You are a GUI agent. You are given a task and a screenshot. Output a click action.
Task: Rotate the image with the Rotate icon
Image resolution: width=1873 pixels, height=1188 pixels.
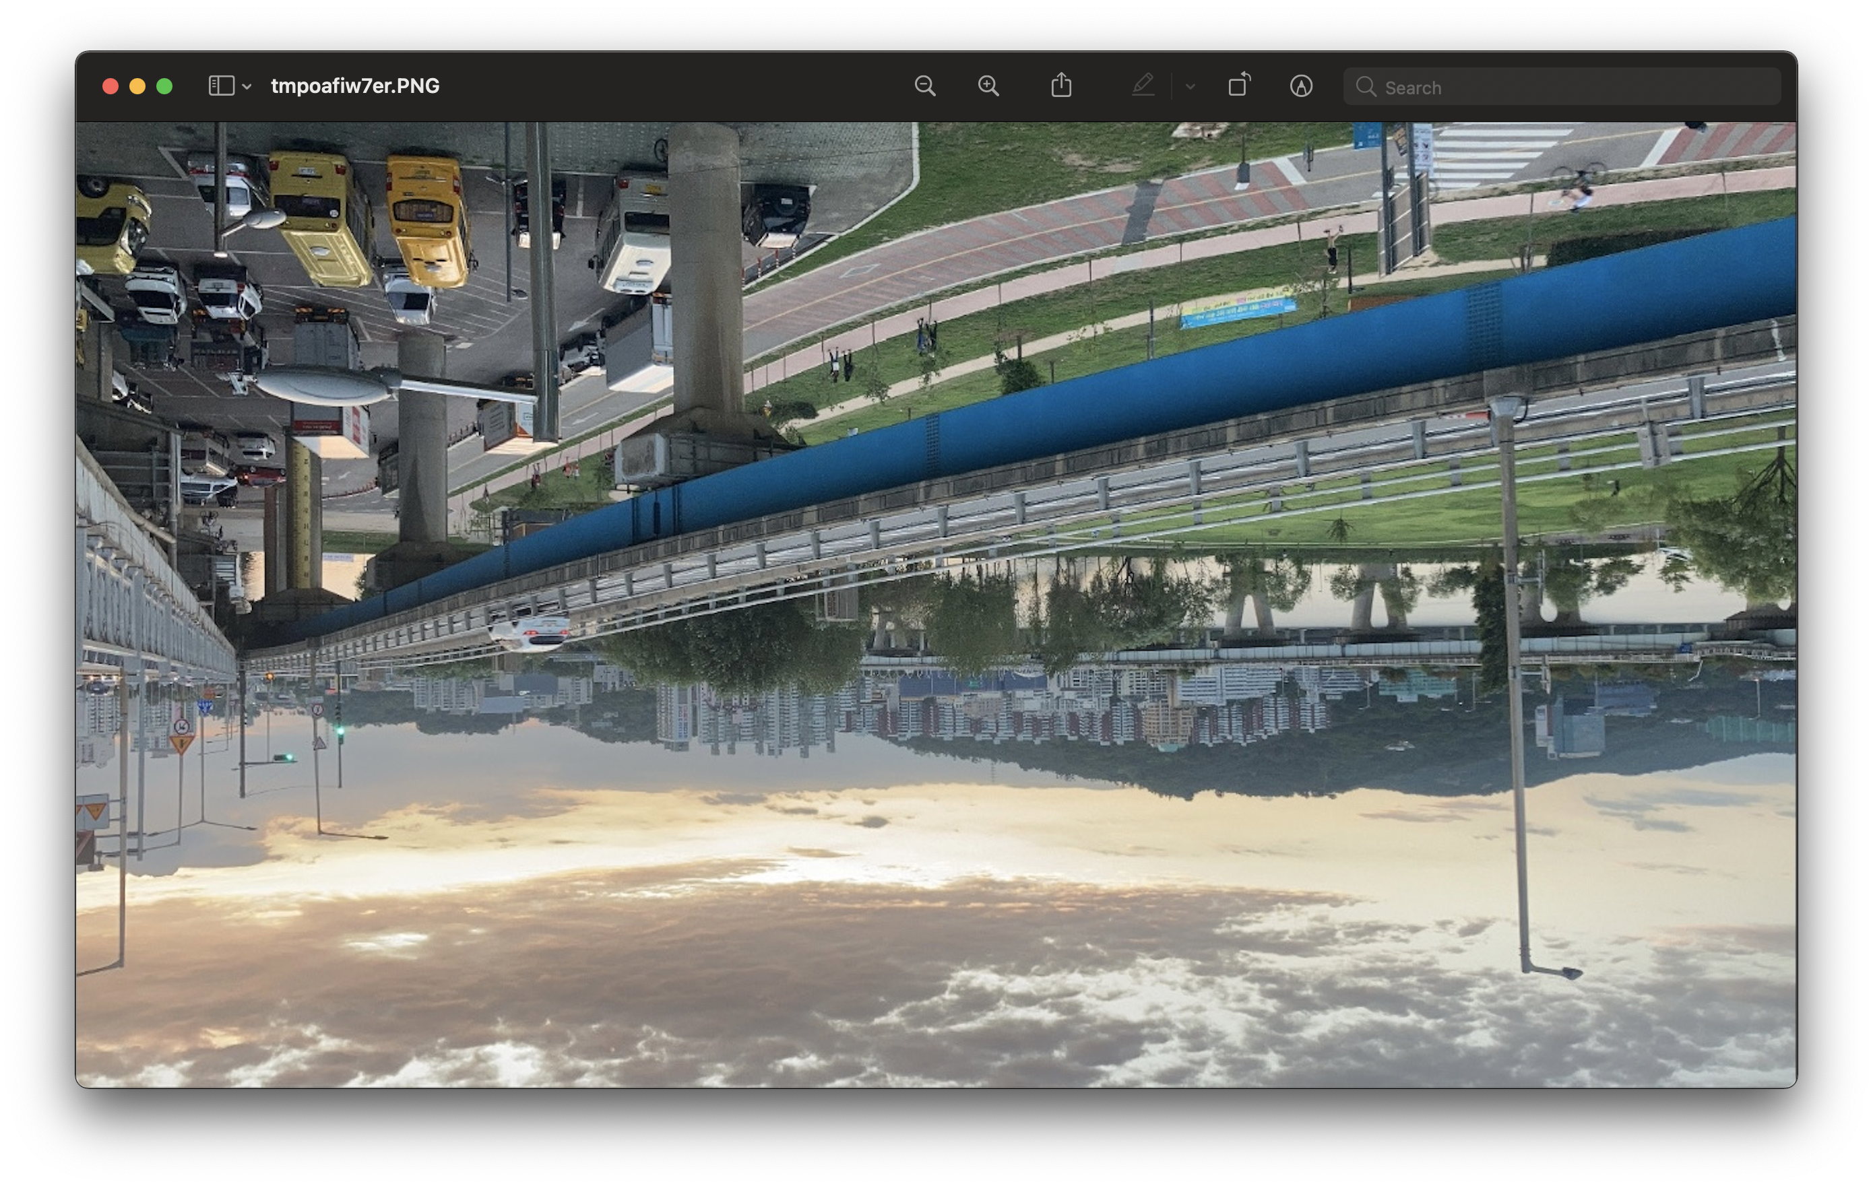(1239, 85)
